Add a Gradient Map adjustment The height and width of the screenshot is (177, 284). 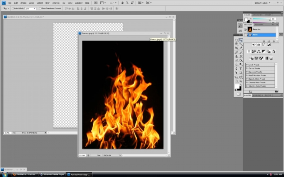pyautogui.click(x=266, y=58)
